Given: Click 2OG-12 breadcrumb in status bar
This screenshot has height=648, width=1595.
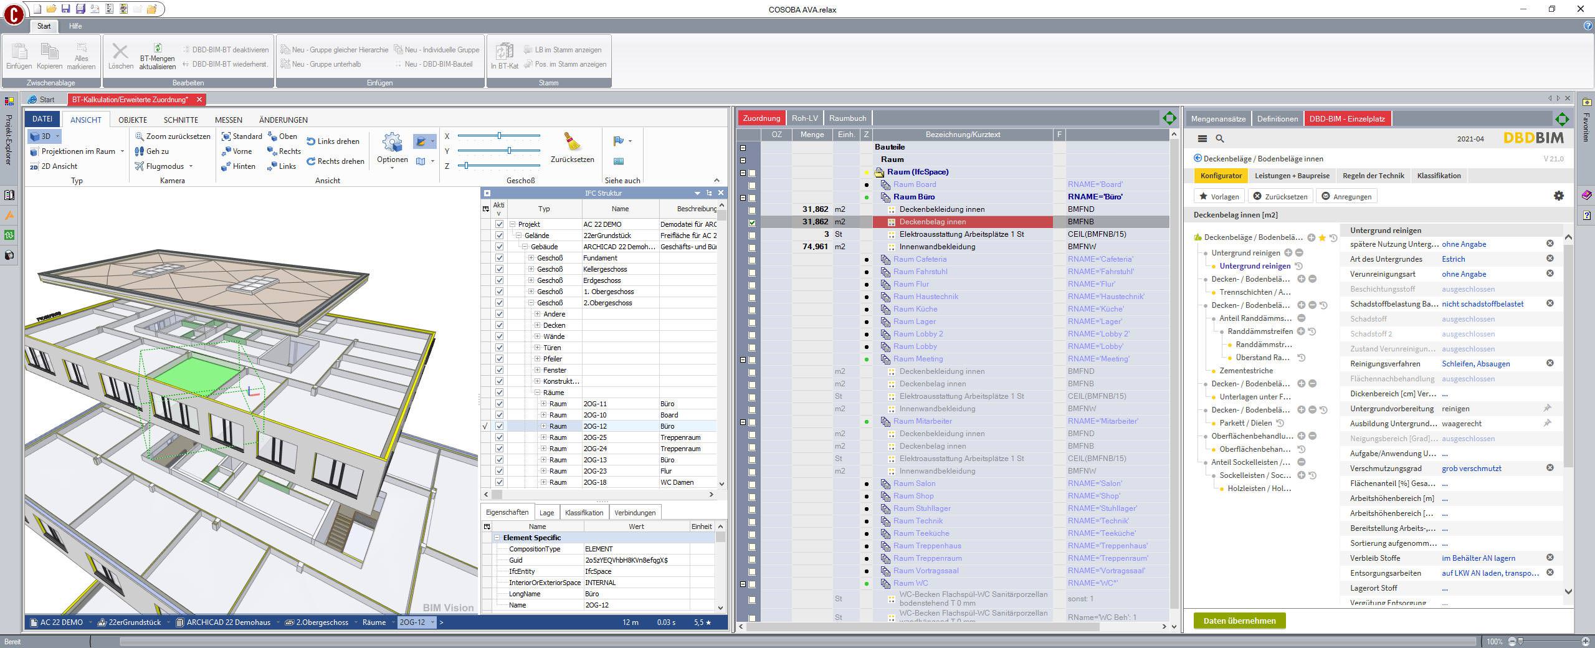Looking at the screenshot, I should [x=412, y=622].
